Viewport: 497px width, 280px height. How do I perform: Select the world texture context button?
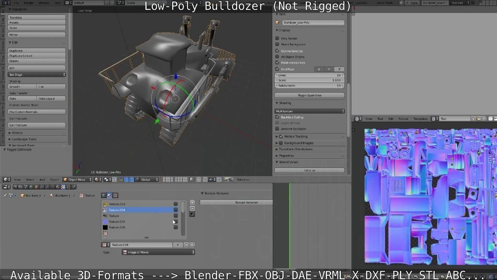(x=104, y=195)
